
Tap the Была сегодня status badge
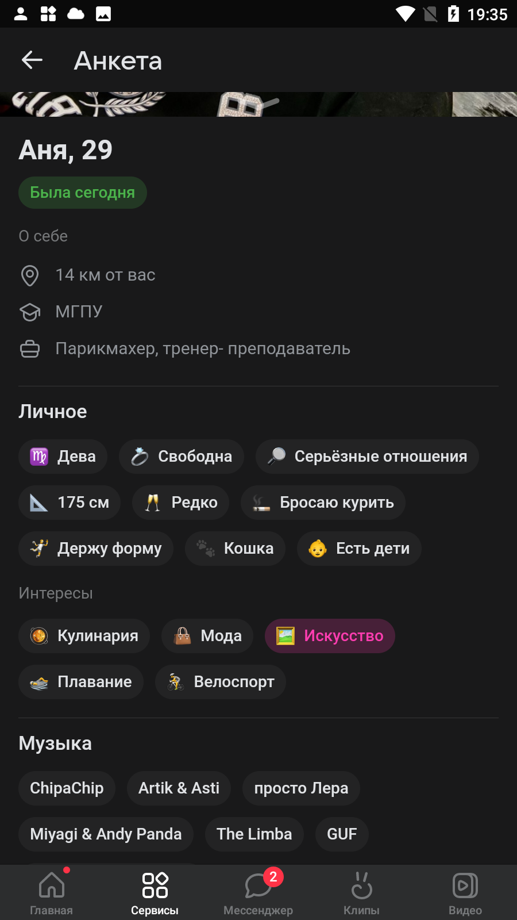click(83, 193)
